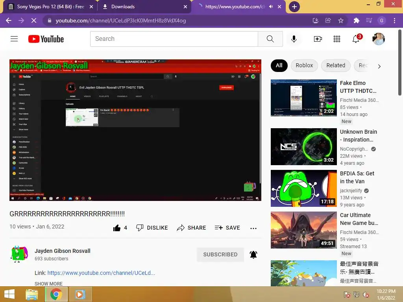Open media player app in taskbar
This screenshot has width=403, height=302.
click(79, 294)
